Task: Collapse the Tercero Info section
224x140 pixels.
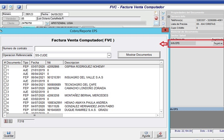Action: pos(169,16)
